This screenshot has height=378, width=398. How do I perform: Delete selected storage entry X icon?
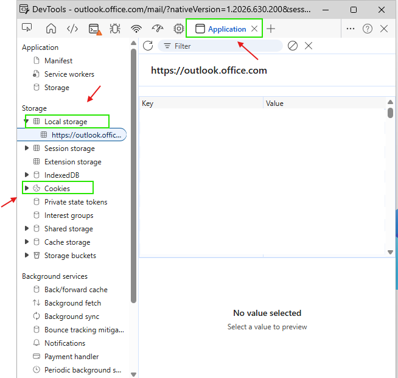tap(309, 46)
